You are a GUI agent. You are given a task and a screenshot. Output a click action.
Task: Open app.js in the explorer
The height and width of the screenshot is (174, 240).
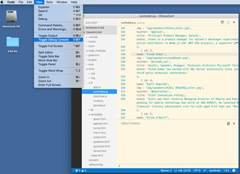99,87
